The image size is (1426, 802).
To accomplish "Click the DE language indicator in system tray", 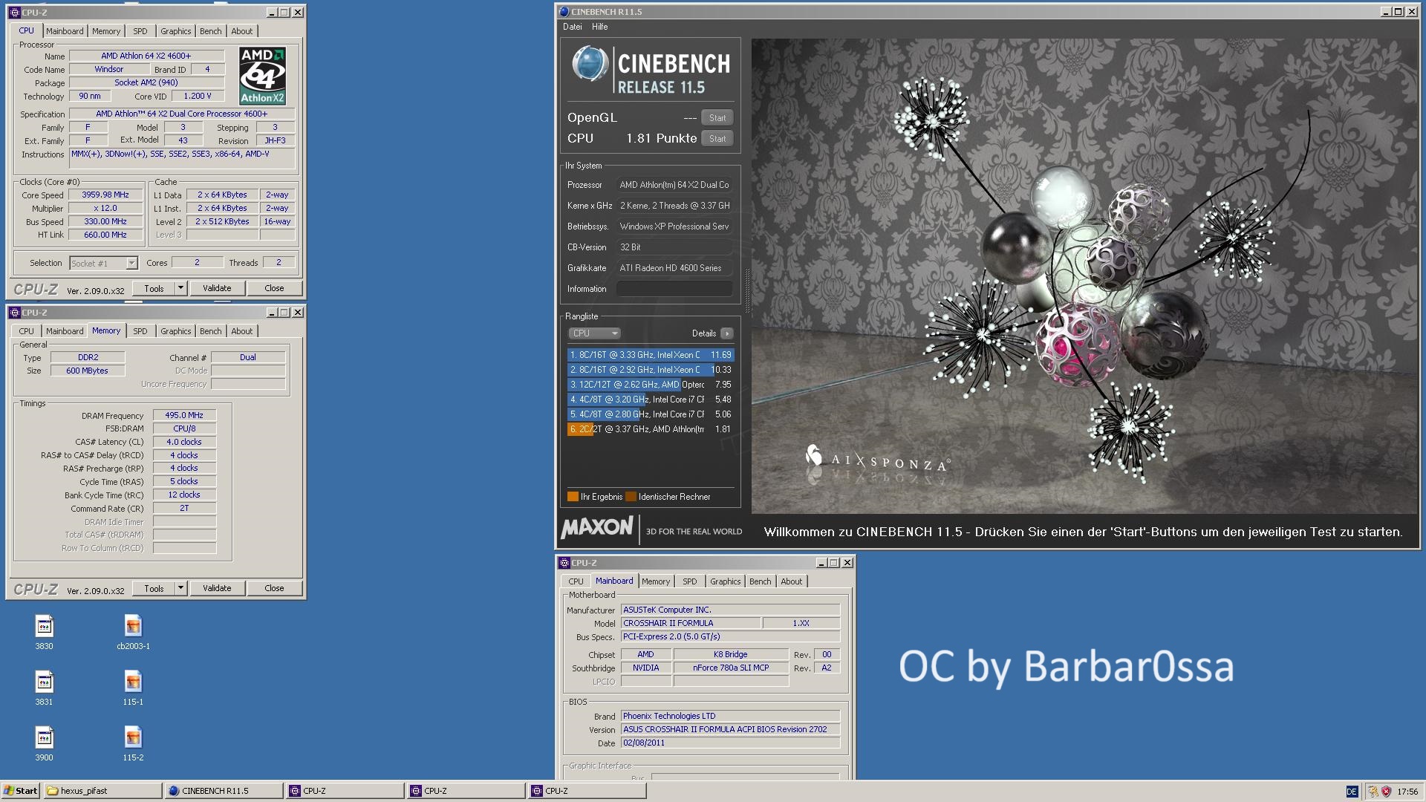I will click(1351, 792).
